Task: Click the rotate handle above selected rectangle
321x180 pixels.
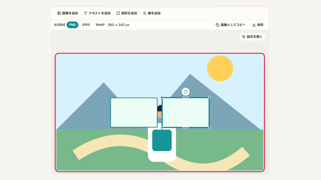Action: (186, 92)
